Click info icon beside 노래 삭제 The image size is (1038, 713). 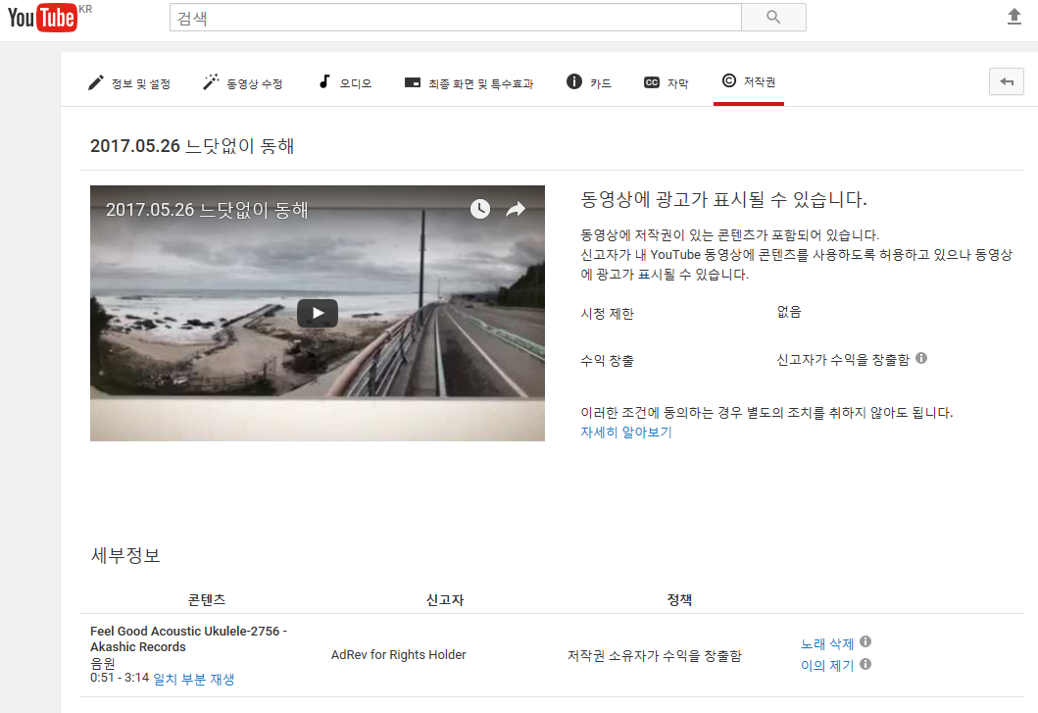pos(865,642)
